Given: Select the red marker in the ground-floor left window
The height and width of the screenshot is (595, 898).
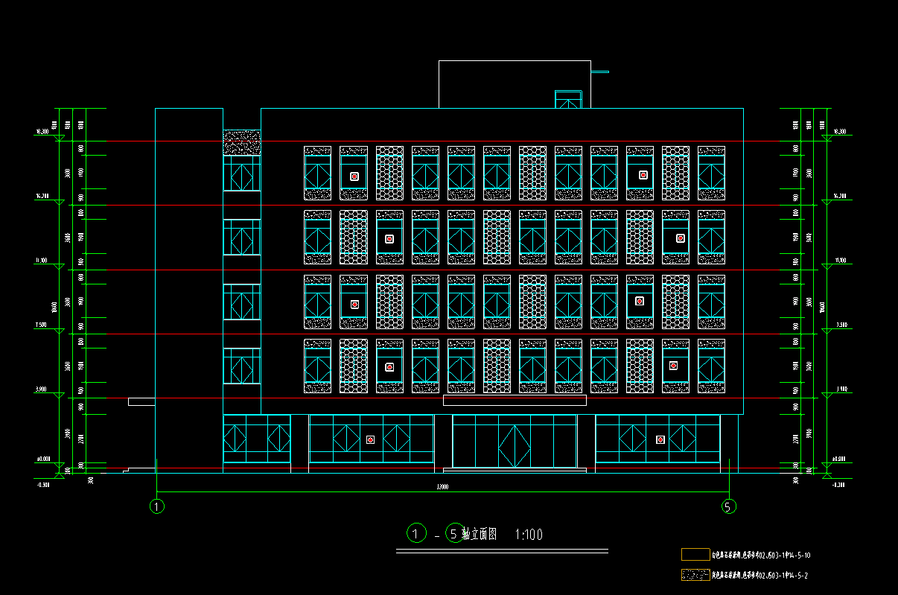Looking at the screenshot, I should 370,440.
